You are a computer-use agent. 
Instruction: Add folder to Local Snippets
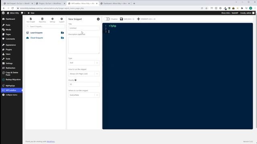point(62,33)
